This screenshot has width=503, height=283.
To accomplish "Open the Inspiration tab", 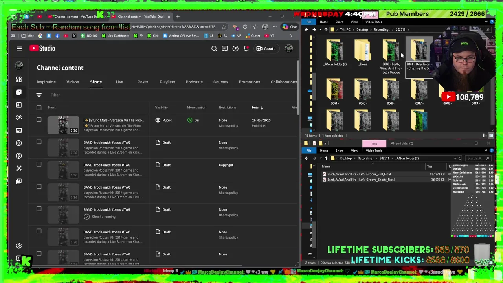I will tap(46, 82).
